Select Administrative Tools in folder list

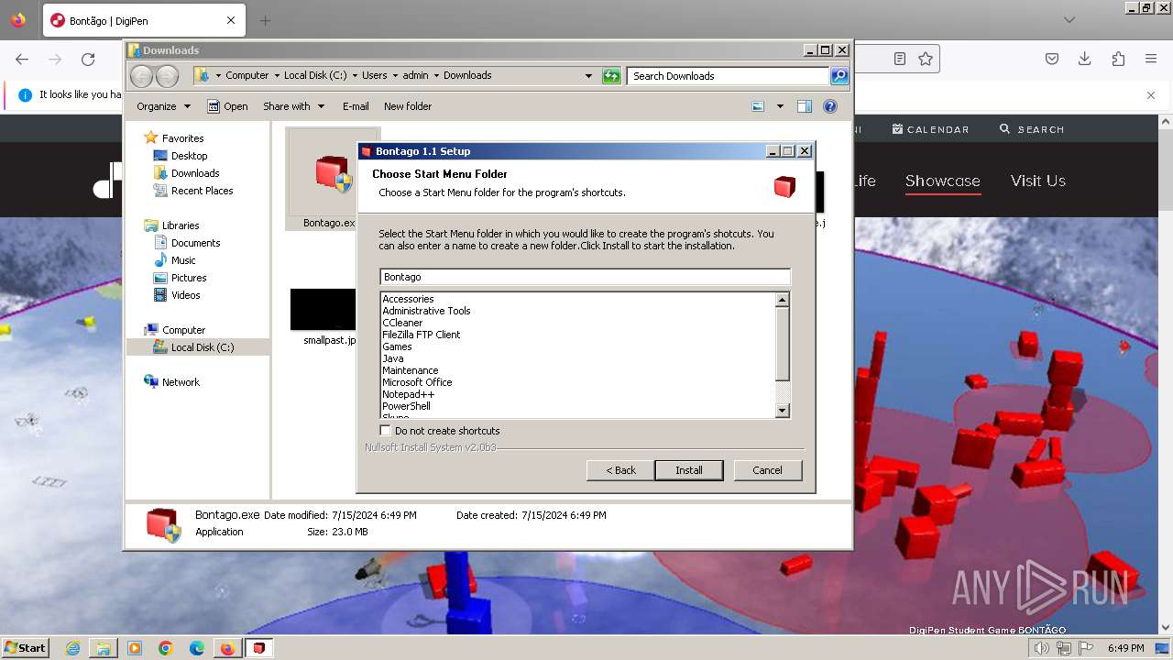[426, 311]
